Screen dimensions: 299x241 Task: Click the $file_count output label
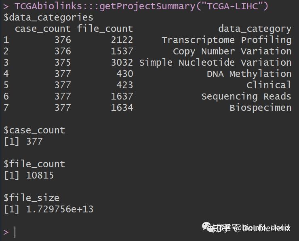coord(34,164)
